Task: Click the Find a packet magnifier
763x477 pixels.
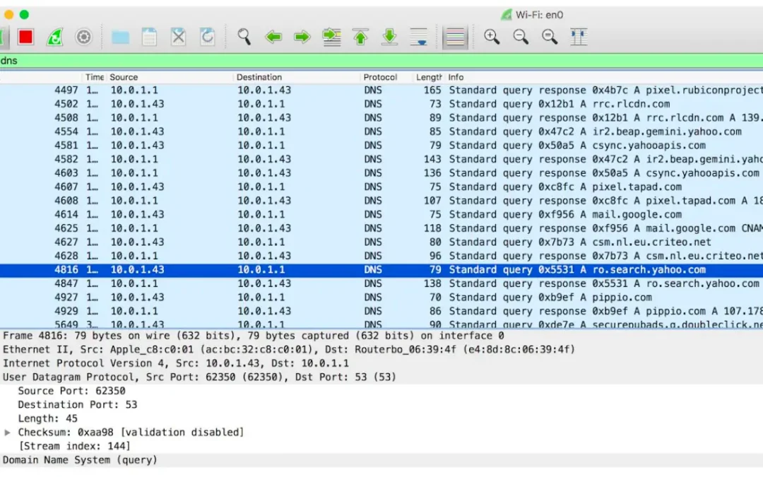Action: coord(244,37)
